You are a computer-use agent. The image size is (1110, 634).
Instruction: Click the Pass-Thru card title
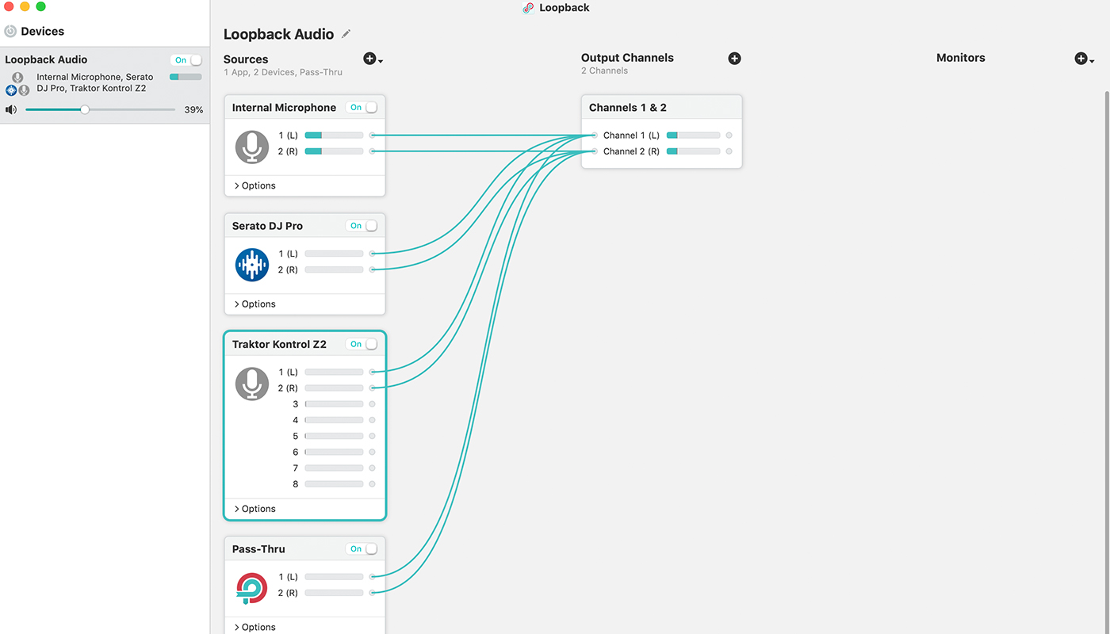(258, 548)
